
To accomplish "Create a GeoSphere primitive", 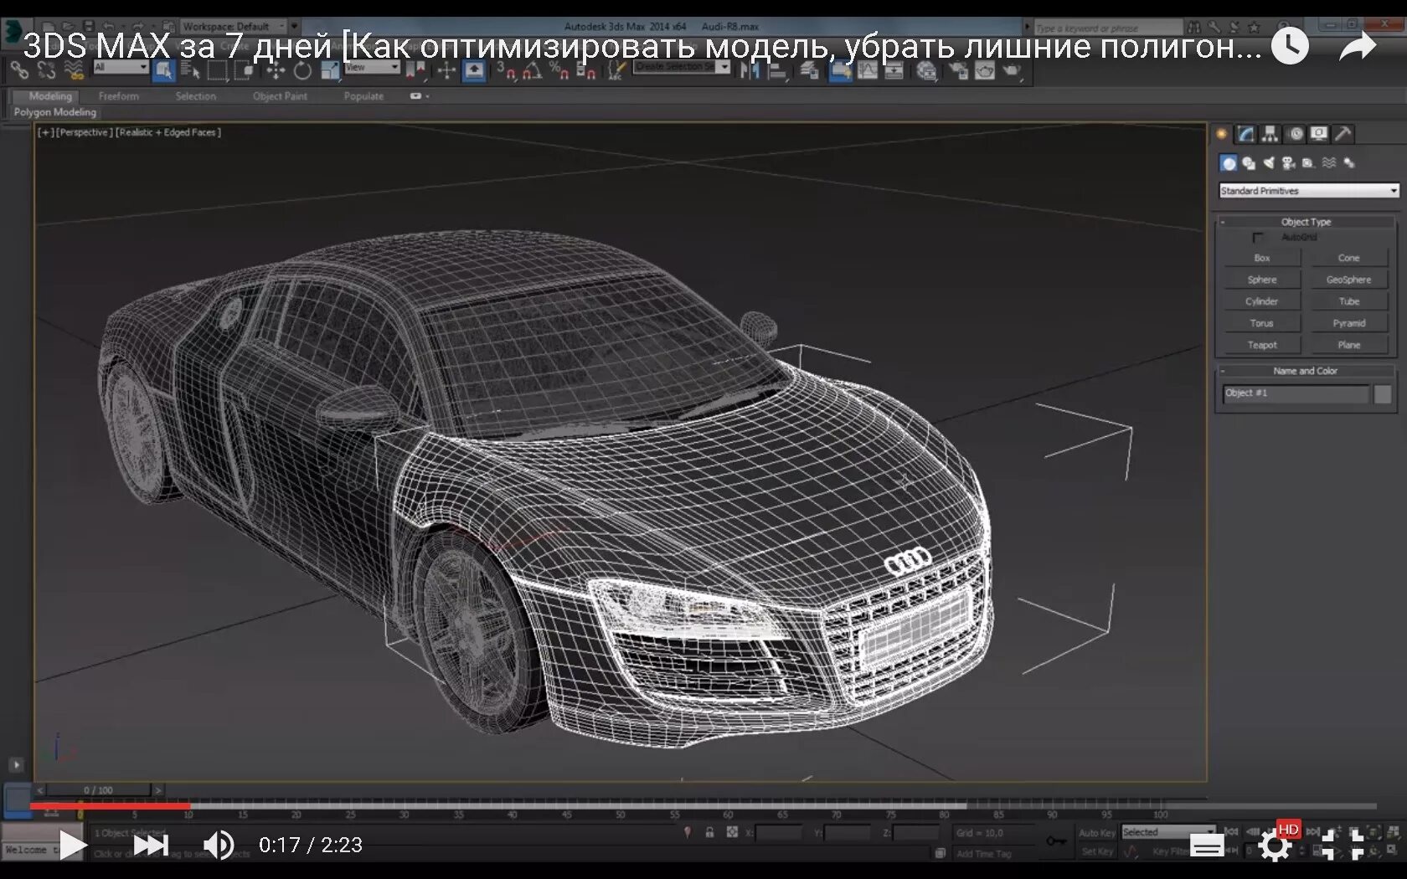I will coord(1348,280).
